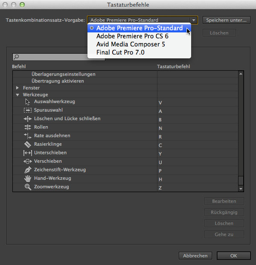Choose Final Cut Pro 7.0 preset
This screenshot has height=265, width=256.
pyautogui.click(x=120, y=52)
